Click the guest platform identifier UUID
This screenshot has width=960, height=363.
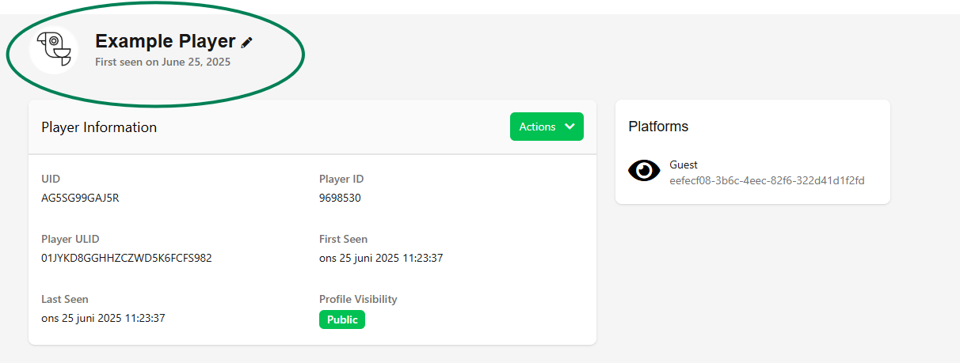tap(767, 180)
